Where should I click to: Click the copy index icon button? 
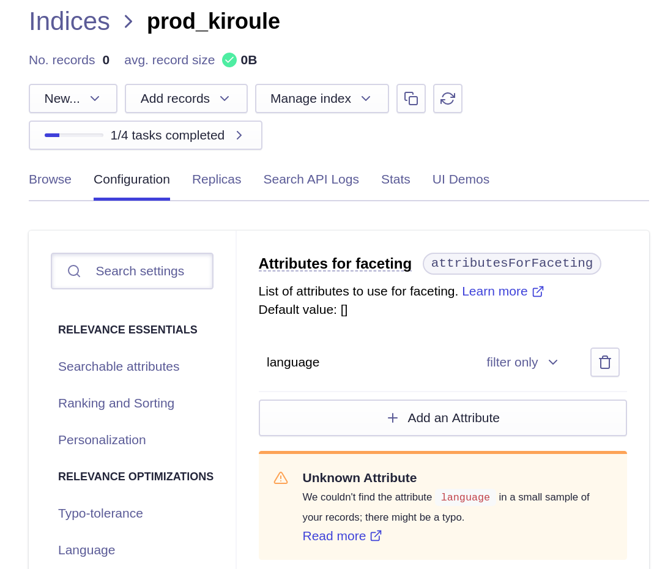411,99
